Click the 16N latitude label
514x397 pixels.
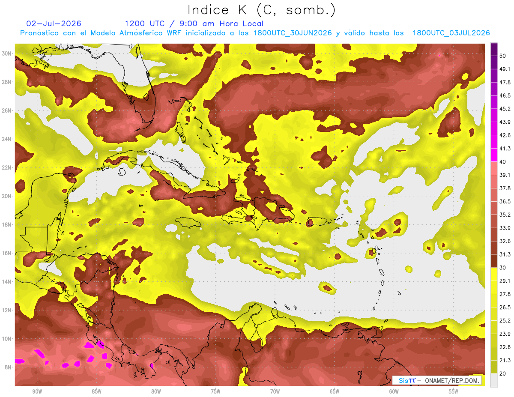point(7,253)
